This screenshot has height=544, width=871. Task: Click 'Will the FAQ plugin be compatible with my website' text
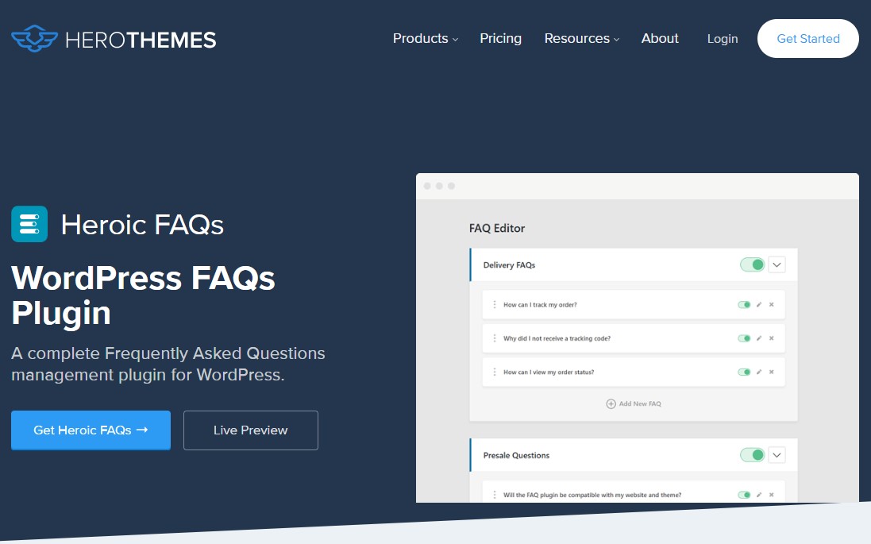592,495
